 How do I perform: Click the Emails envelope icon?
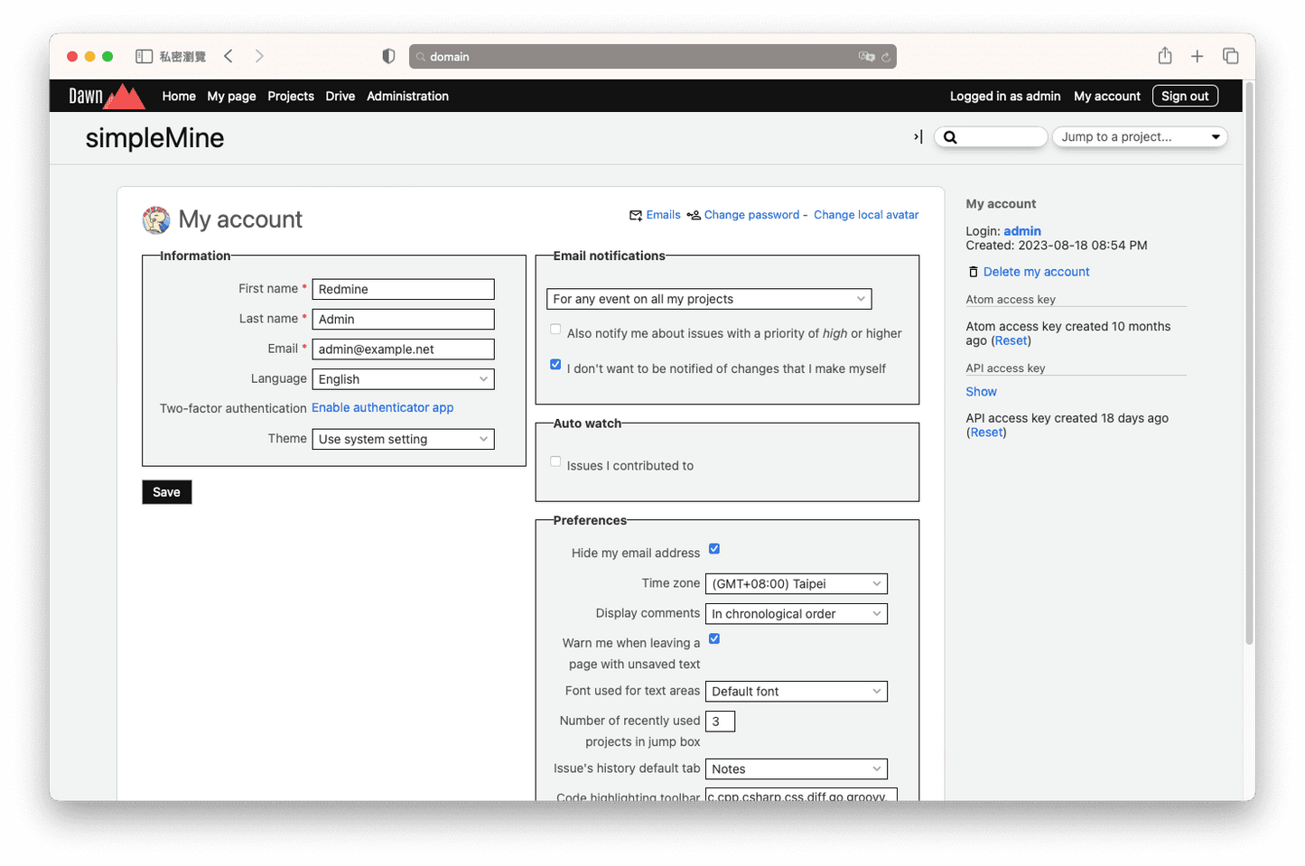pos(636,215)
